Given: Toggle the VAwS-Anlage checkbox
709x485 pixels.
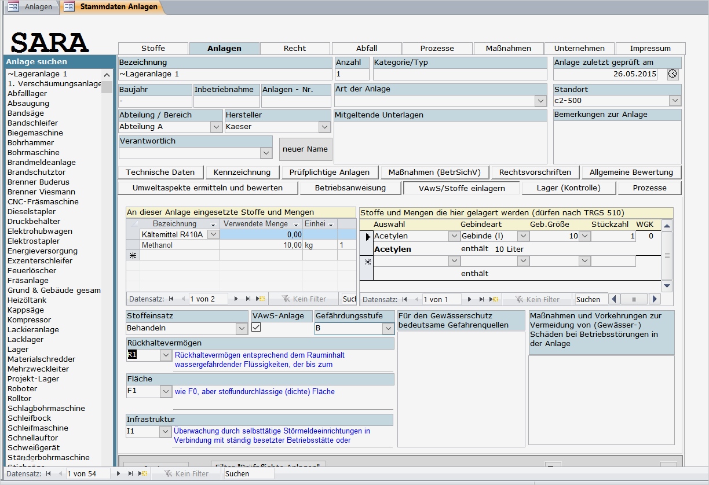Looking at the screenshot, I should point(255,328).
